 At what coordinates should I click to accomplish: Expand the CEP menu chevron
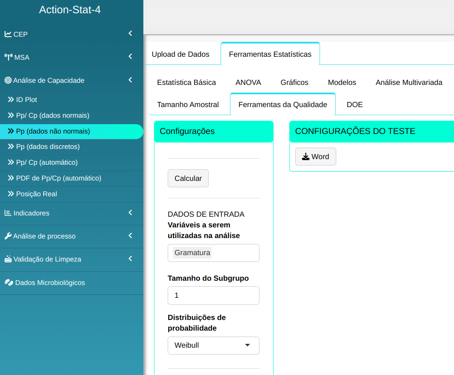pos(130,33)
